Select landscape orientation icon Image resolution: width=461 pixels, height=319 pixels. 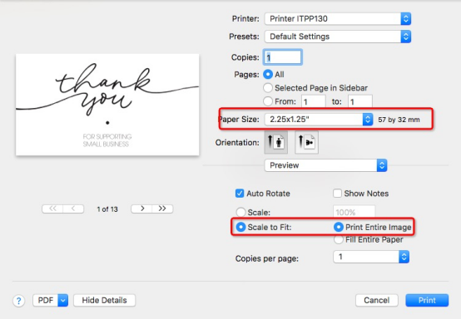pos(306,142)
